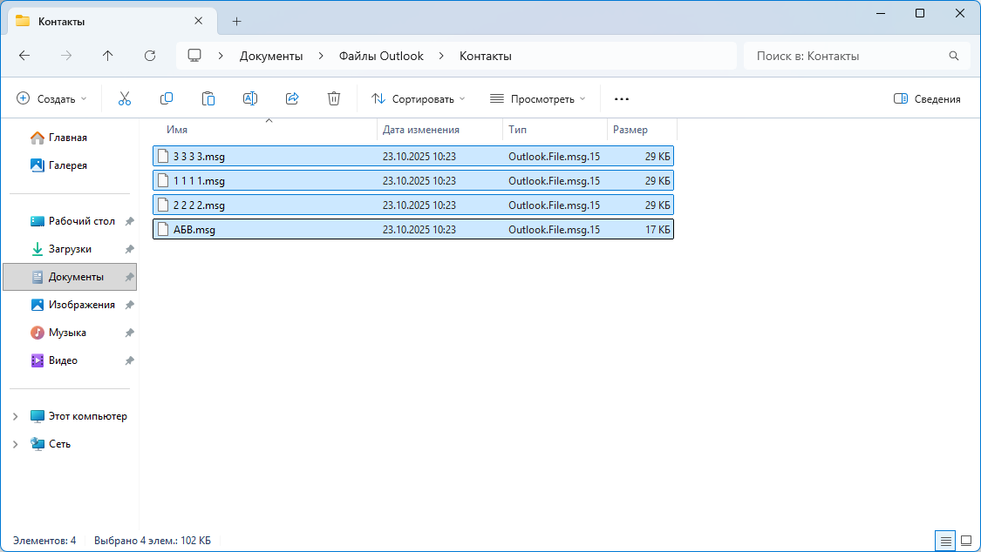Viewport: 981px width, 552px height.
Task: Click the Share icon in toolbar
Action: [x=292, y=99]
